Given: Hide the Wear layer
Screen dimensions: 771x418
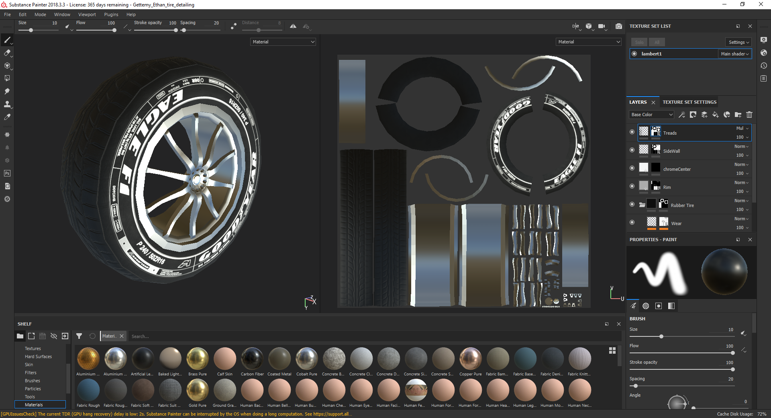Looking at the screenshot, I should coord(632,222).
